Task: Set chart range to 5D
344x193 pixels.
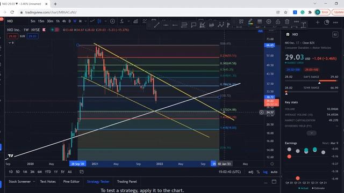Action: [18, 172]
